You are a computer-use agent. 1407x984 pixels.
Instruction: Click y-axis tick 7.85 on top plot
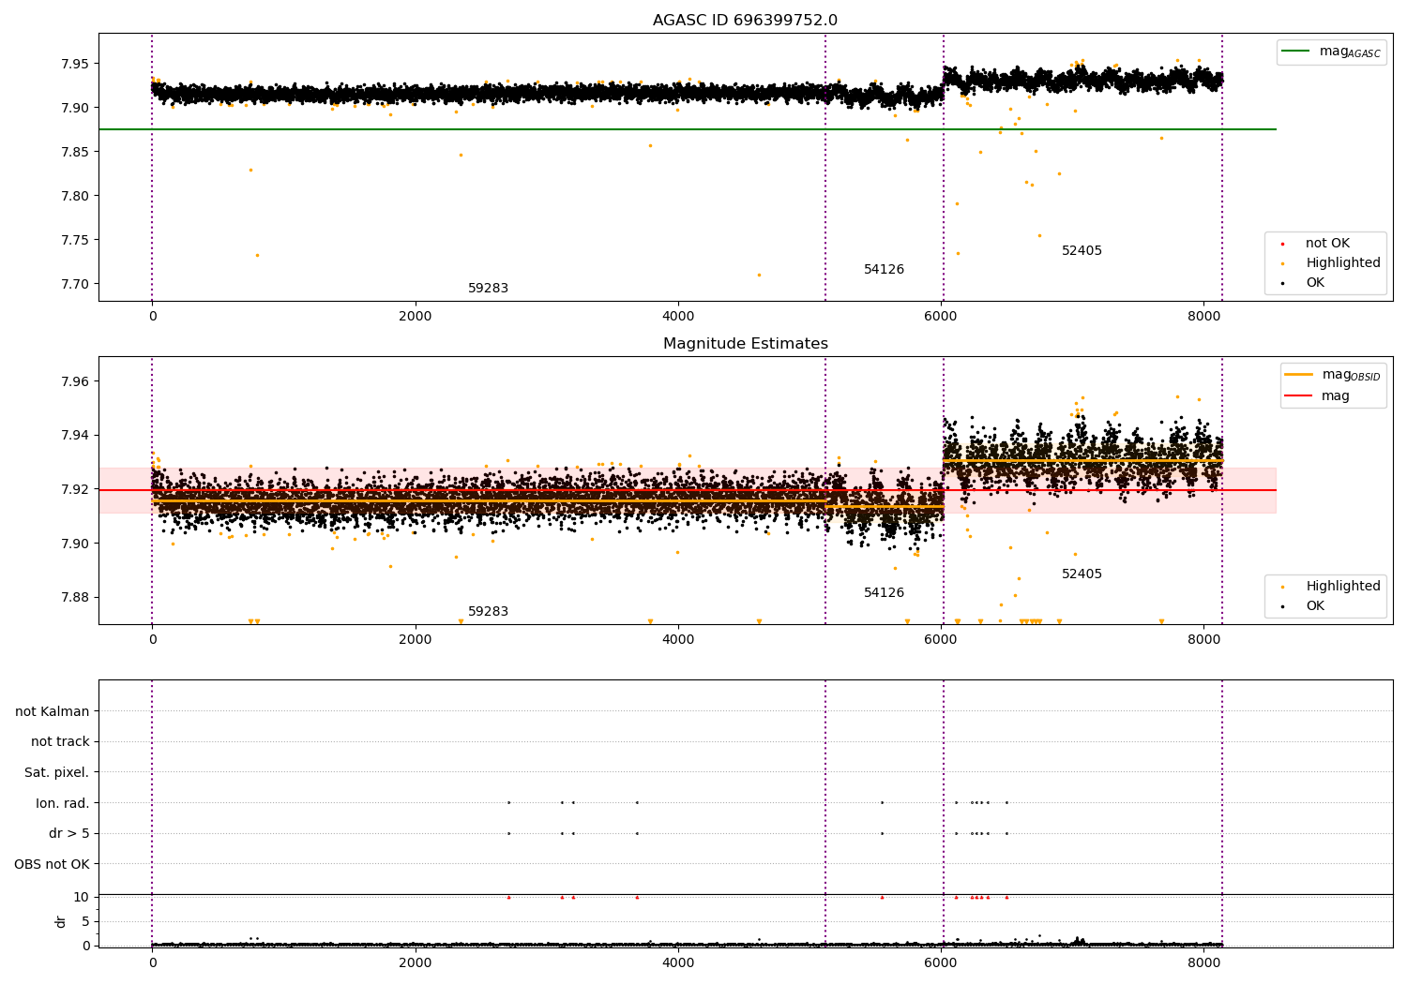[73, 153]
